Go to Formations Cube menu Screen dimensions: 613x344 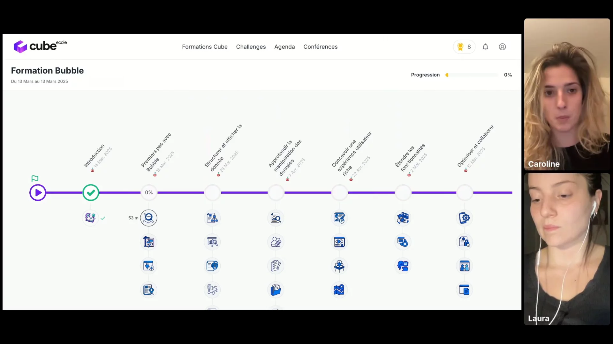point(205,47)
